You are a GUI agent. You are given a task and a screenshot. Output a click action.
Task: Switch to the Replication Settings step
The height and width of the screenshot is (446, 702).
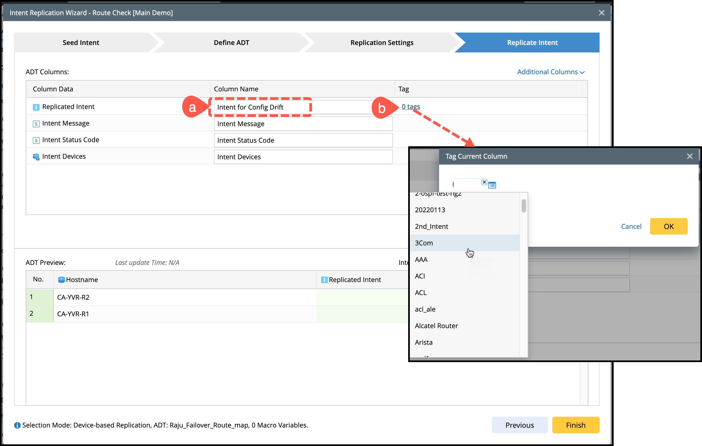tap(382, 43)
